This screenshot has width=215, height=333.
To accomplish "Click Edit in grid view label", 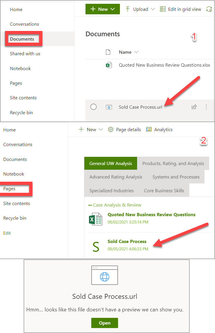I will (184, 9).
